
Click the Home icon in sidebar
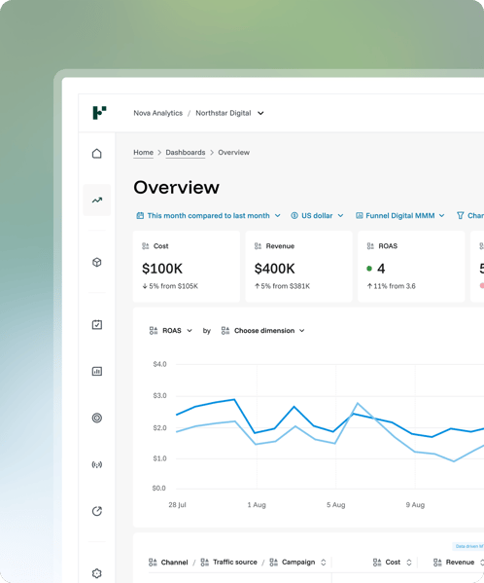pyautogui.click(x=97, y=154)
